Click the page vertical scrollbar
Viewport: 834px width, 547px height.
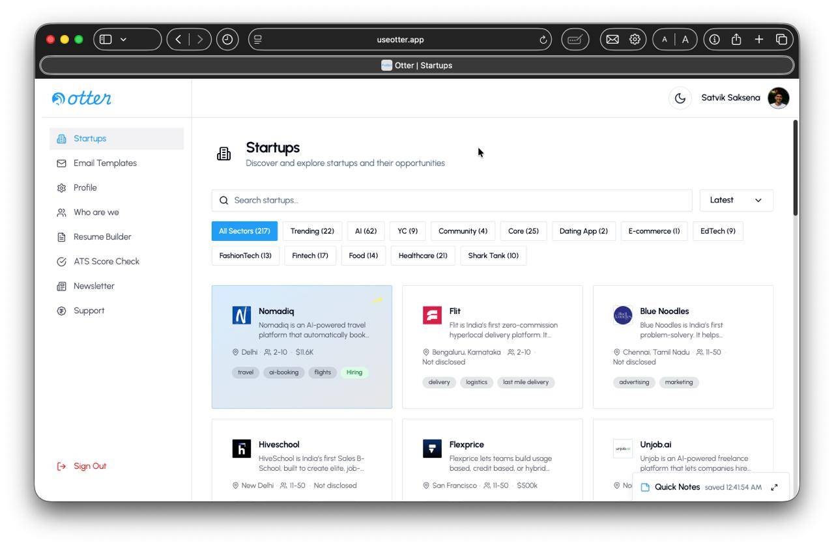[x=795, y=168]
